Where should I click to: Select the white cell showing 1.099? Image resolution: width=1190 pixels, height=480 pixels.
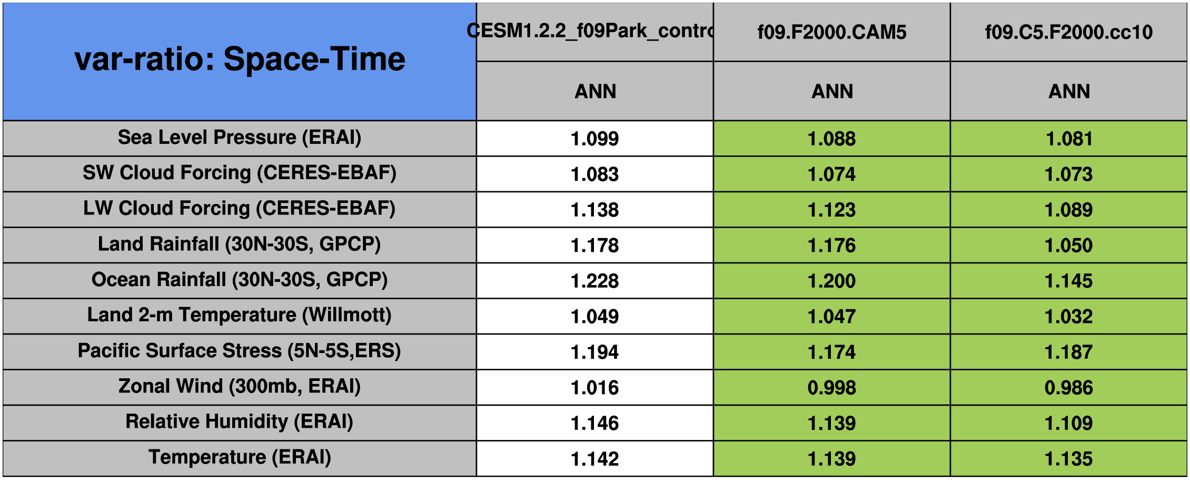pyautogui.click(x=595, y=138)
